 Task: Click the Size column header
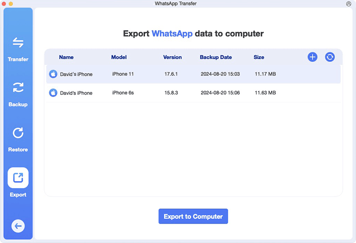coord(259,57)
